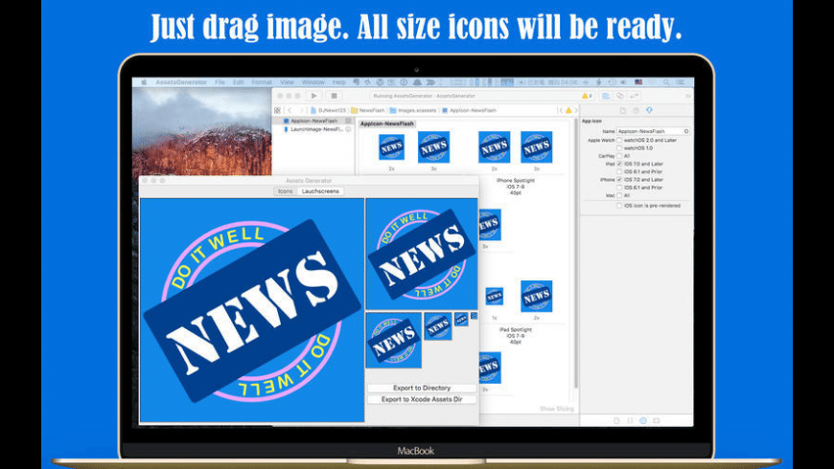Click Show Slicing in asset catalog

click(x=557, y=409)
